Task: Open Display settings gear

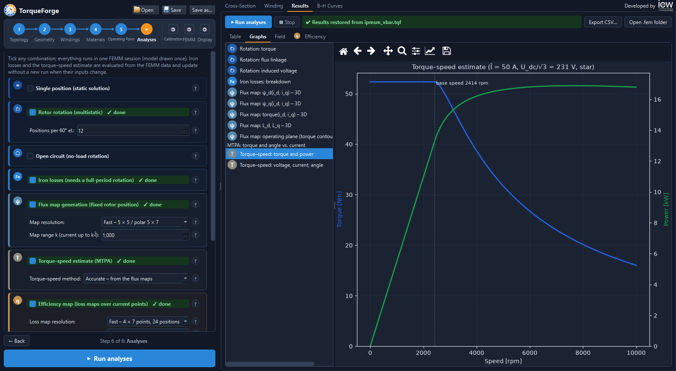Action: [204, 29]
